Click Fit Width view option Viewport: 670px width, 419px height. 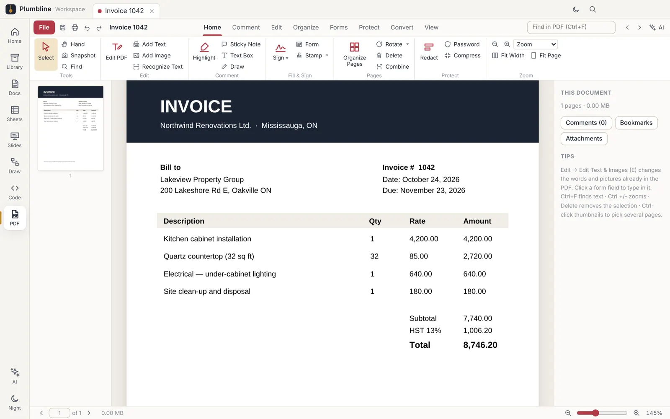508,55
